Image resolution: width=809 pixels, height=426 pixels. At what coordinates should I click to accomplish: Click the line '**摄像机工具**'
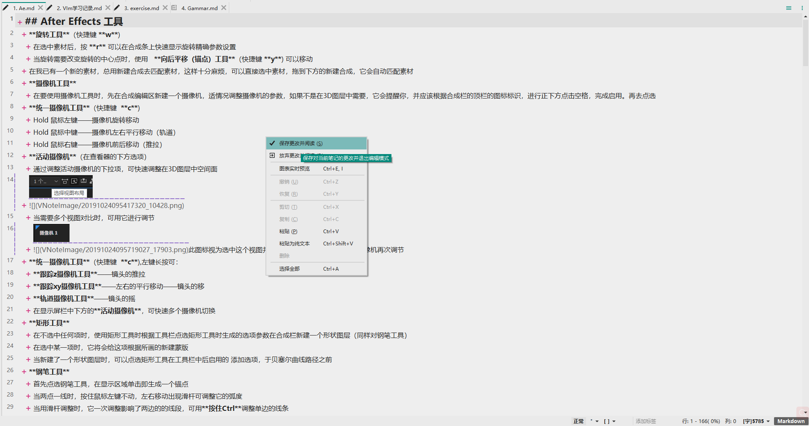[53, 83]
